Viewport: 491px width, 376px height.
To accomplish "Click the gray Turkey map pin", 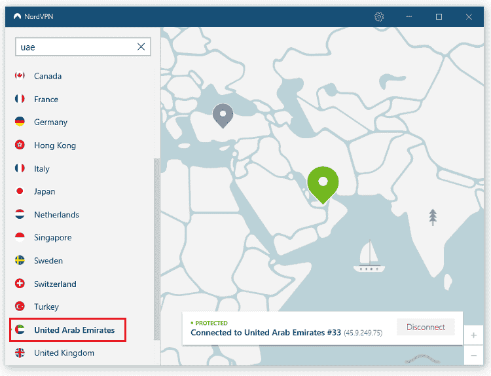I will tap(223, 116).
